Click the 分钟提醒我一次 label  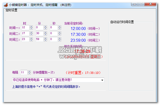coord(44,72)
